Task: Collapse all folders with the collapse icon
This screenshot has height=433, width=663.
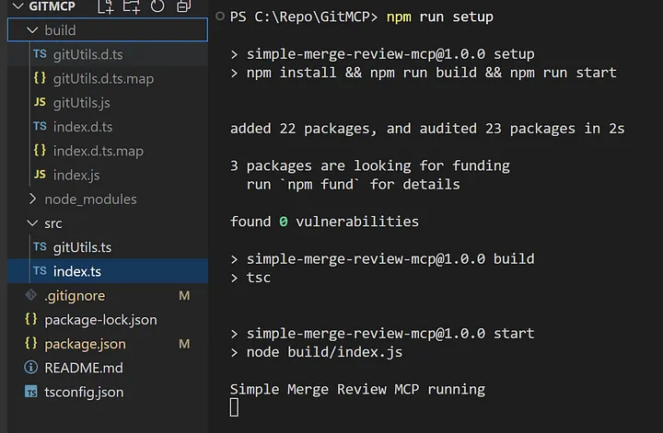Action: coord(183,7)
